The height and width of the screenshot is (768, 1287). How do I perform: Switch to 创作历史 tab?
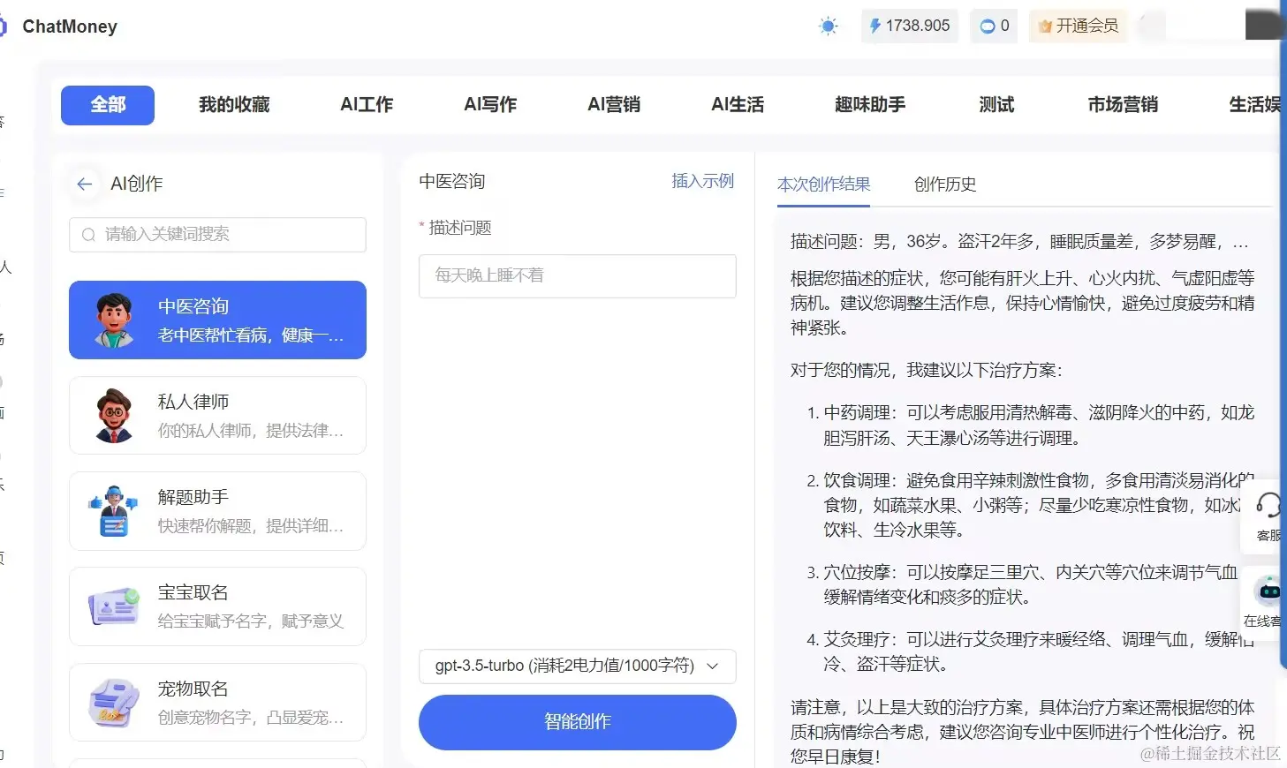pos(945,184)
